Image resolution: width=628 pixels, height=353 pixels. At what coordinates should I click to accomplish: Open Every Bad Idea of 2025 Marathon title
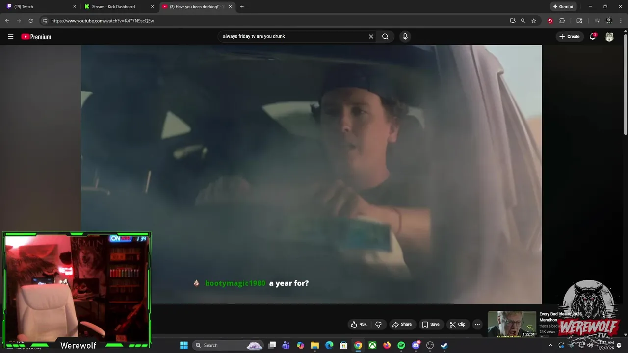coord(560,317)
